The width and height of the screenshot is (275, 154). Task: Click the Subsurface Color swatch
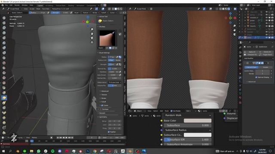[198, 135]
